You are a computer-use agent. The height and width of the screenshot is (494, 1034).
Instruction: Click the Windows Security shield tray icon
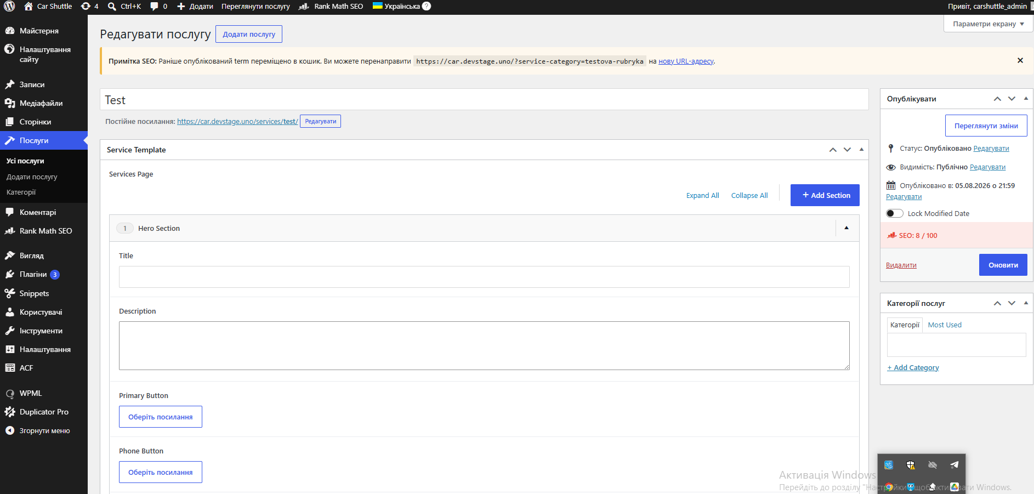coord(911,465)
